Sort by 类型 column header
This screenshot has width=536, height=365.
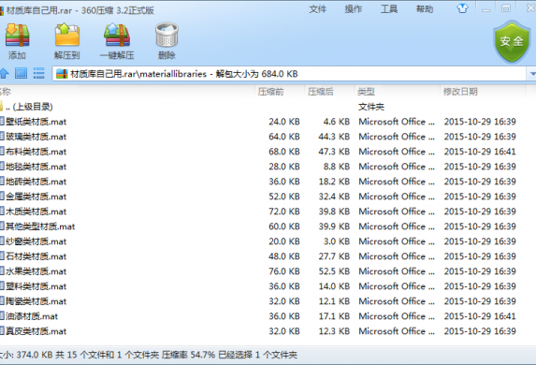[x=366, y=92]
